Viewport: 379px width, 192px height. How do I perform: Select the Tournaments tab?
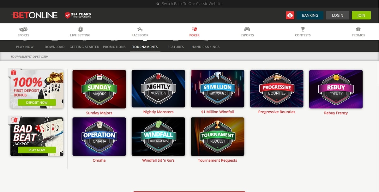[145, 47]
